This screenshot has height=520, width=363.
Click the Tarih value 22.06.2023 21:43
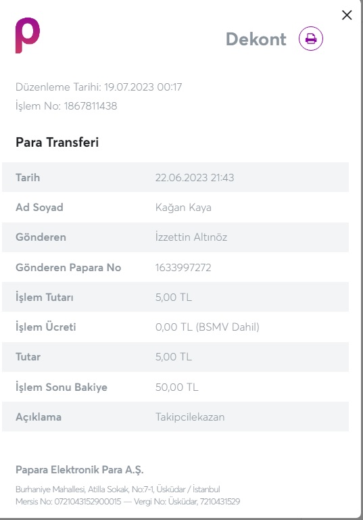[x=195, y=177]
